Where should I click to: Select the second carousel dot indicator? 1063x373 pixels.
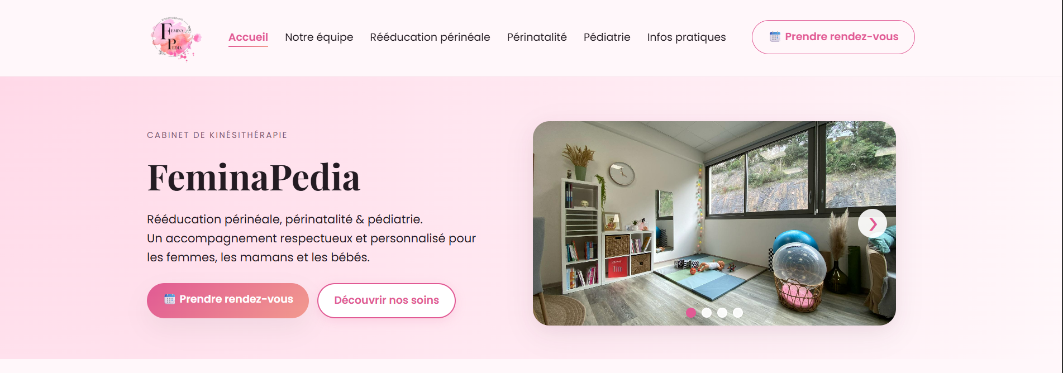click(707, 313)
